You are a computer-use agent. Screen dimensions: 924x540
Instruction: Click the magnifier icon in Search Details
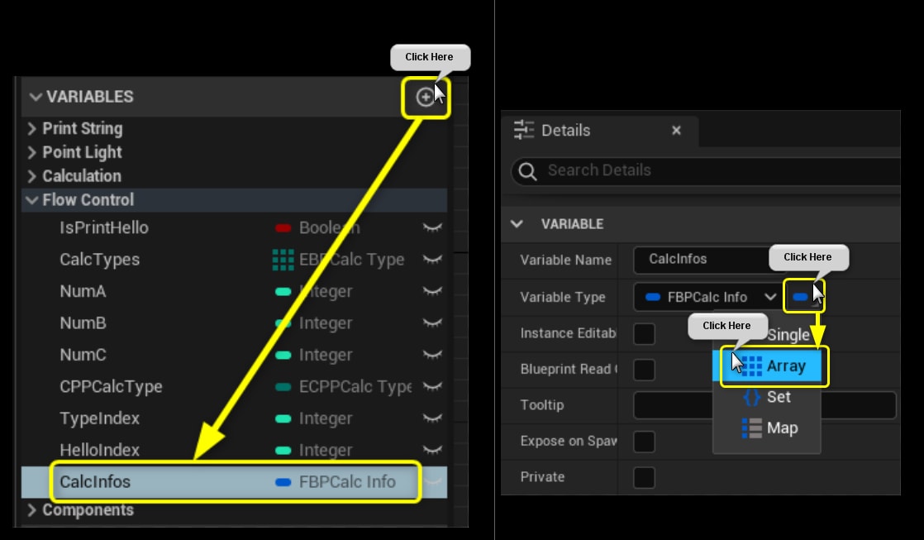[526, 171]
